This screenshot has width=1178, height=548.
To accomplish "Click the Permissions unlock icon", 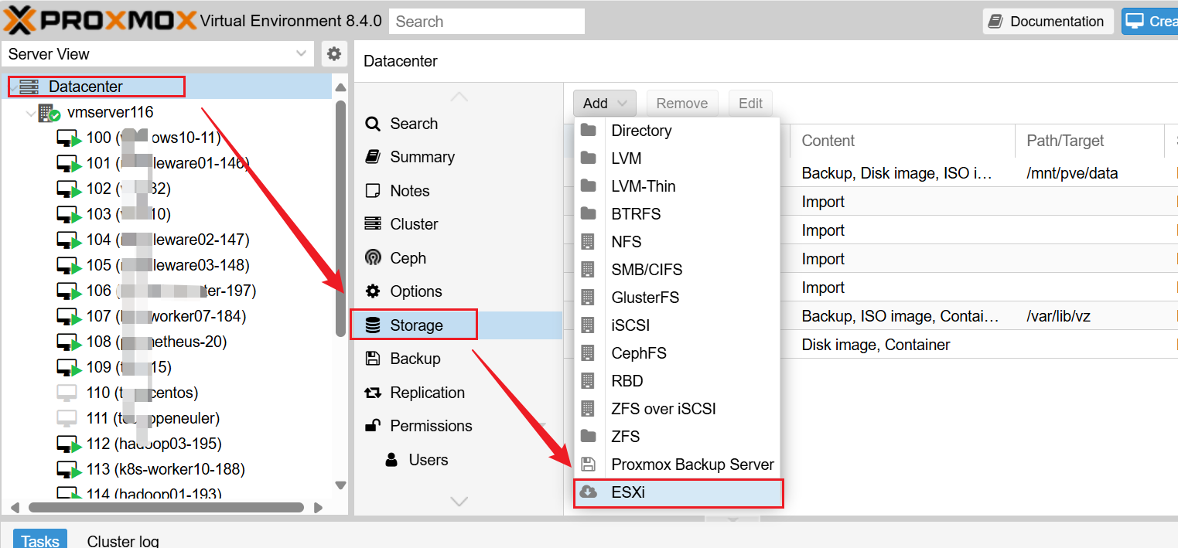I will click(373, 426).
